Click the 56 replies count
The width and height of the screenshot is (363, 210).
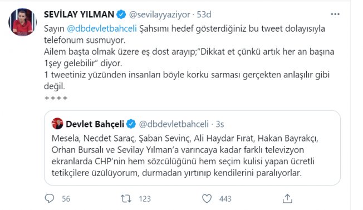(x=66, y=199)
